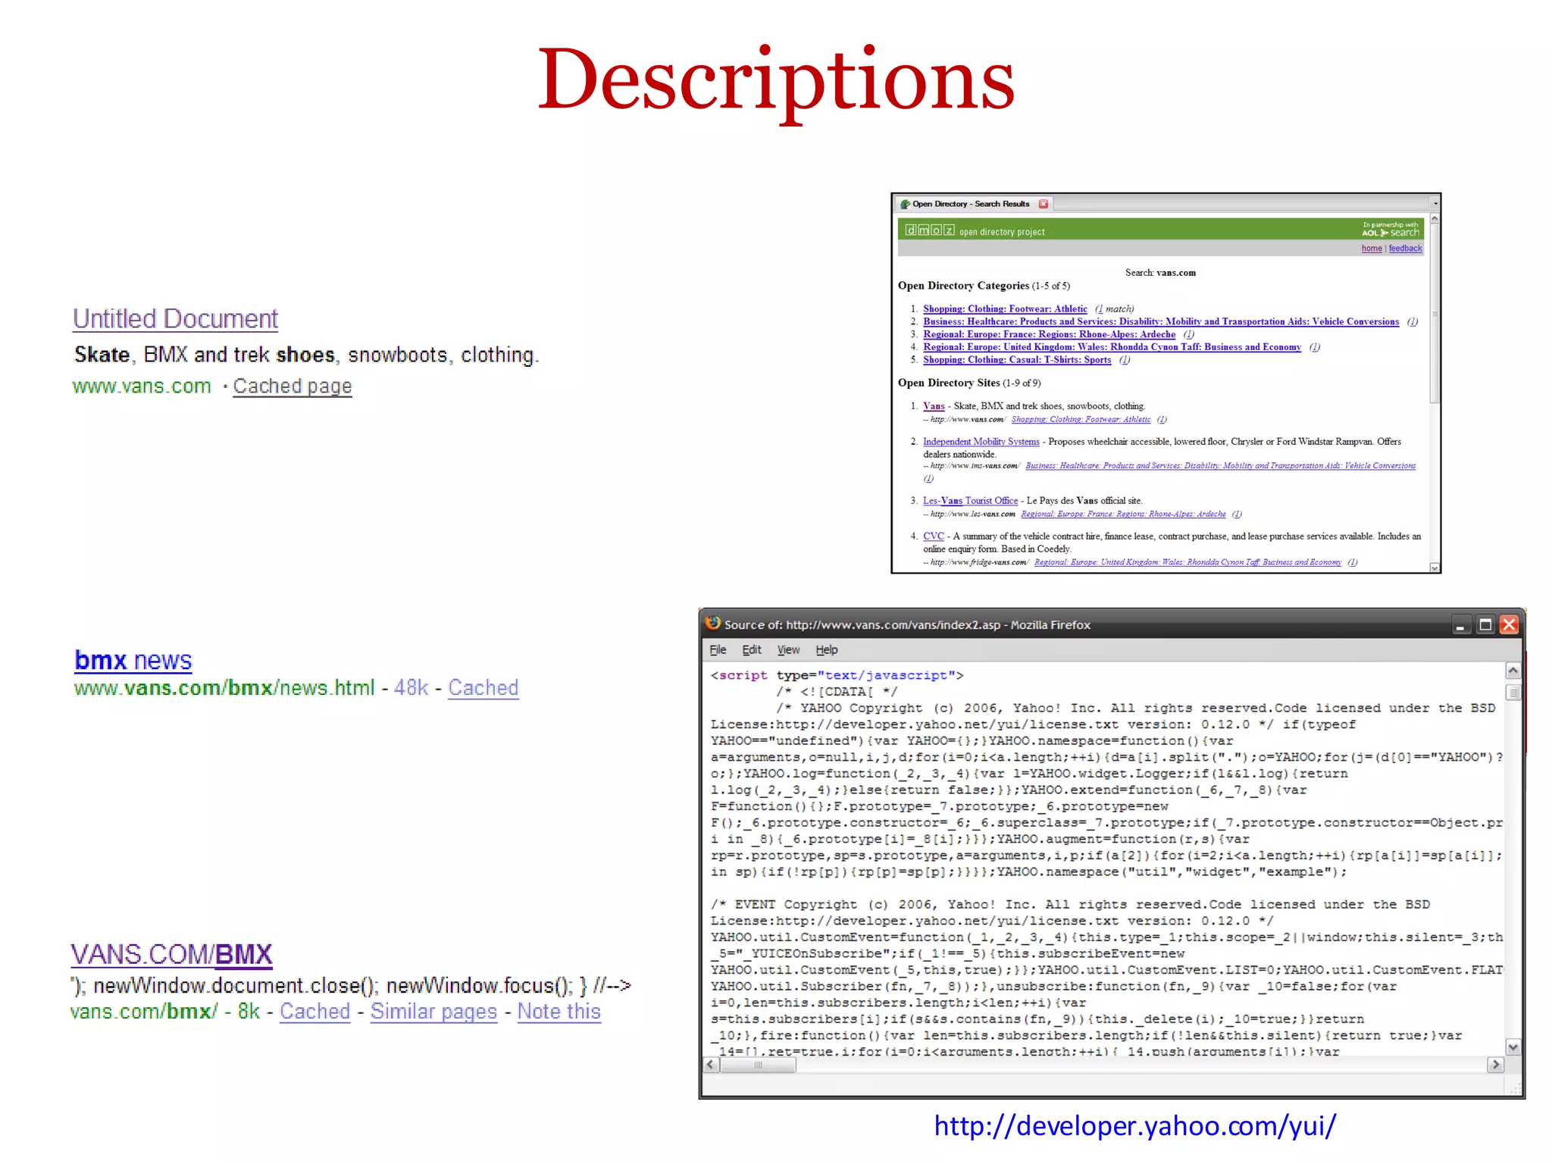Click scroll down arrow in source viewer
The image size is (1552, 1164).
tap(1513, 1047)
